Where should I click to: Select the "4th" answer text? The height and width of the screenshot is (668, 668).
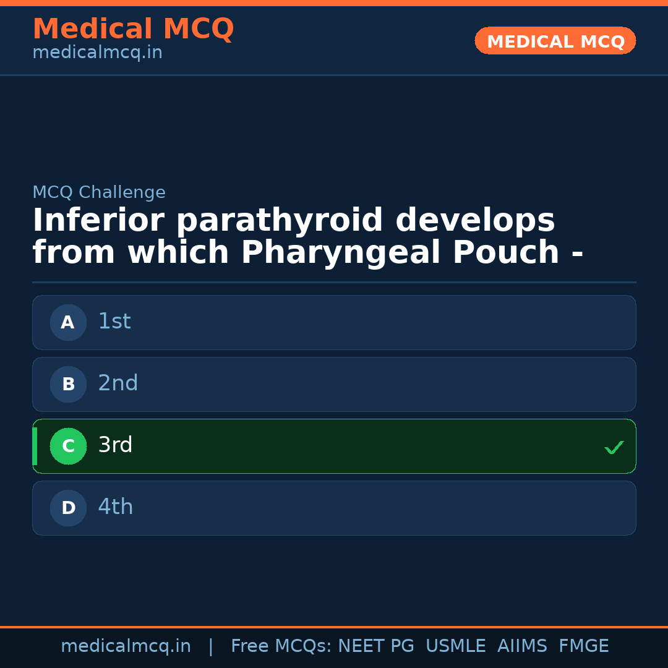(x=116, y=507)
